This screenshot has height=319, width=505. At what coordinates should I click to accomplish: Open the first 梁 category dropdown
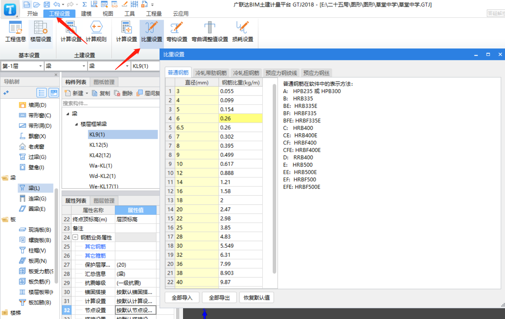coord(84,66)
